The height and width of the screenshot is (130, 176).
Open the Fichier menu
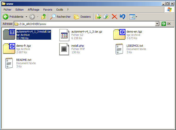click(x=7, y=10)
